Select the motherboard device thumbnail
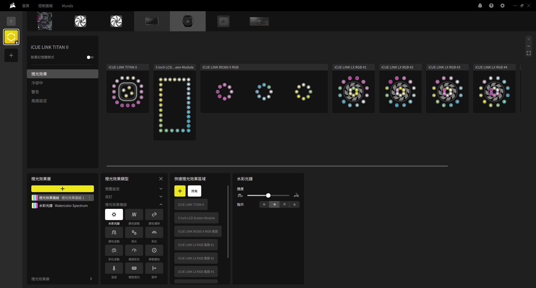Viewport: 536px width, 288px height. pos(45,21)
